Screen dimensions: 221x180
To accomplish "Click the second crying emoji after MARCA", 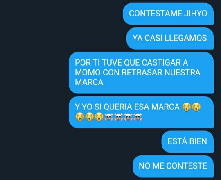I will (196, 107).
